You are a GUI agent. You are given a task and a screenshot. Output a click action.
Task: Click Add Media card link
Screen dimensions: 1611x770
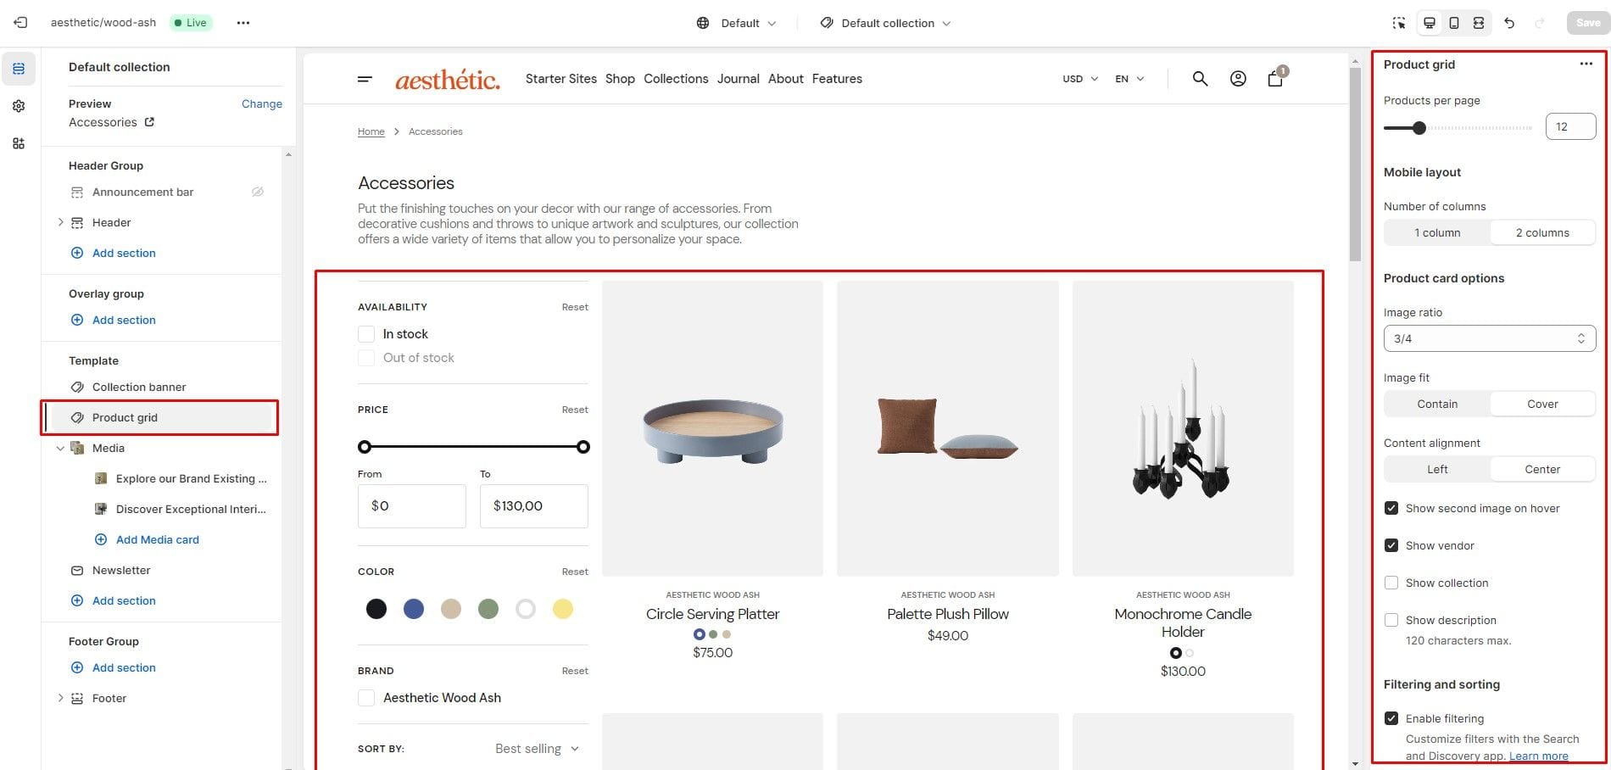157,540
